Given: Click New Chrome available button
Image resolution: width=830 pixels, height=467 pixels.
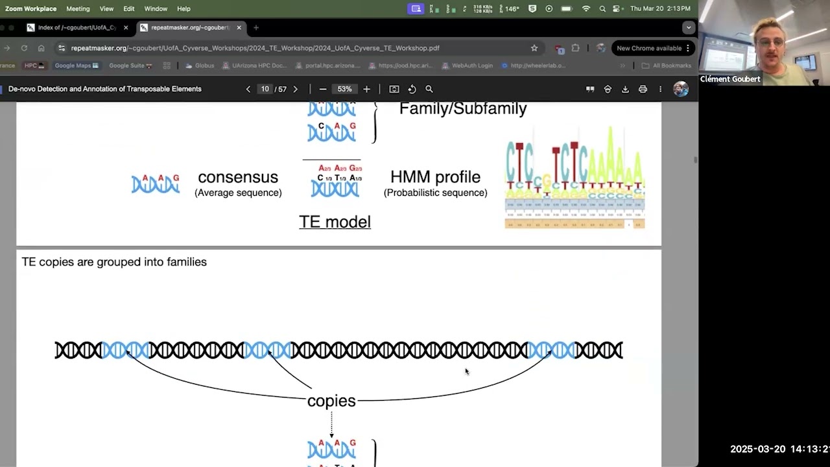Looking at the screenshot, I should pos(653,48).
